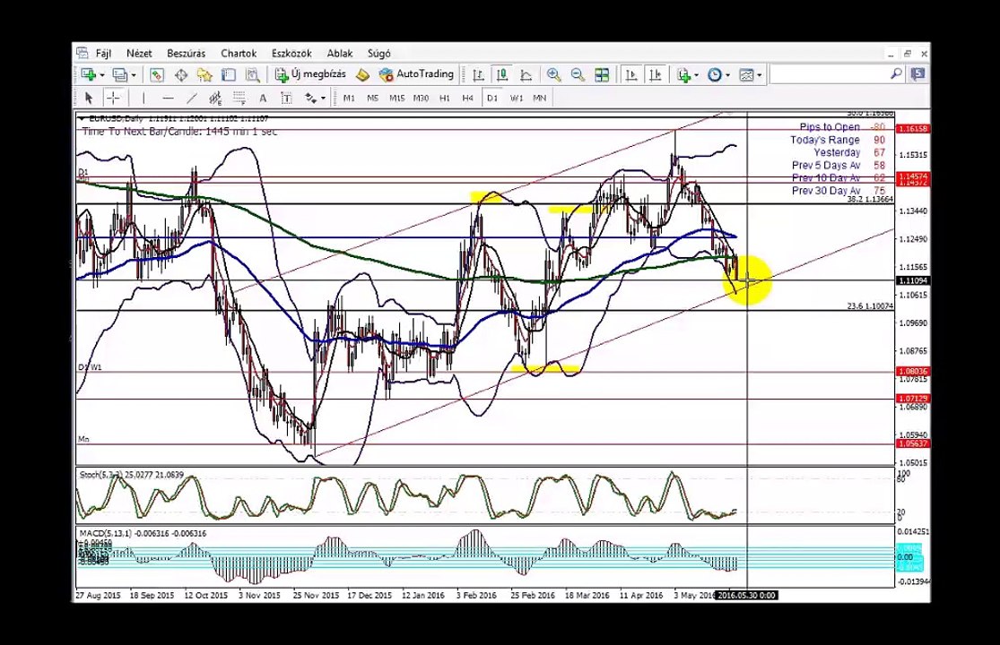Click the tile windows grid icon
The image size is (1000, 645).
602,75
